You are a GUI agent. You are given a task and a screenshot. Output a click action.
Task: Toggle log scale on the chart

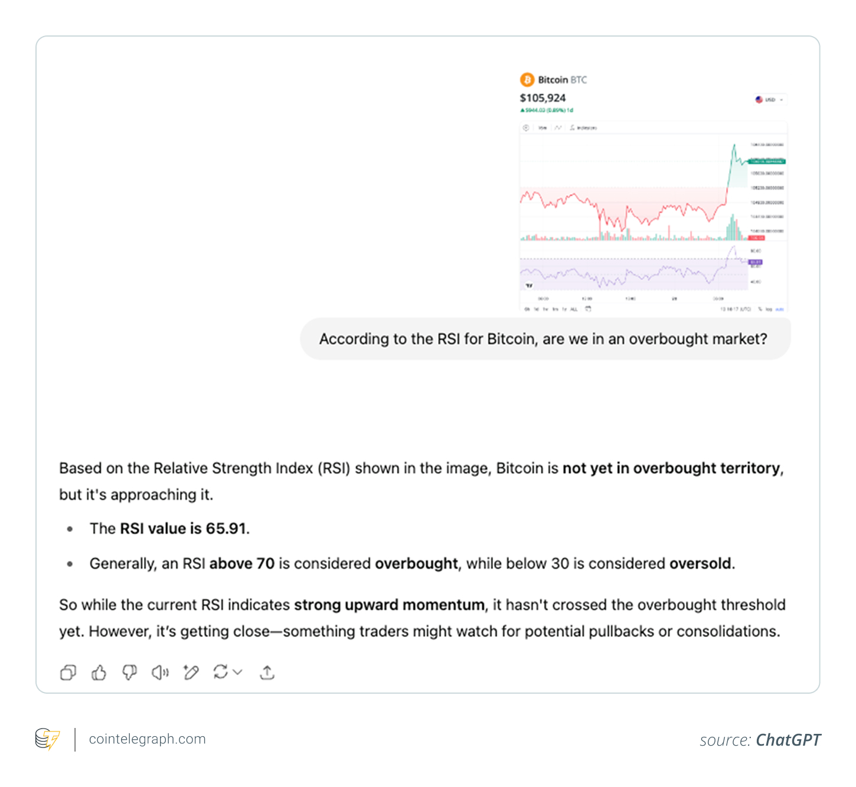coord(769,309)
